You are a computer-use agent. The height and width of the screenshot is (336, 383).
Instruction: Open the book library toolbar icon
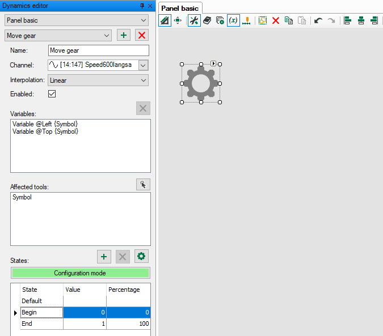[x=207, y=20]
